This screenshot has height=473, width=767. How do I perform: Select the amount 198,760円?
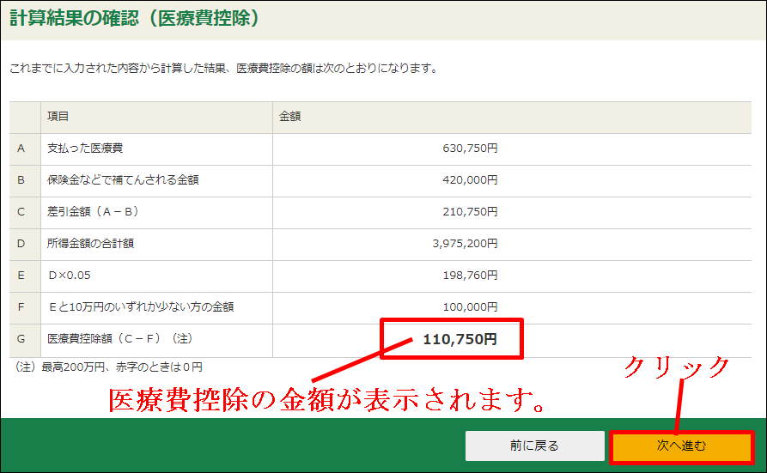click(470, 276)
